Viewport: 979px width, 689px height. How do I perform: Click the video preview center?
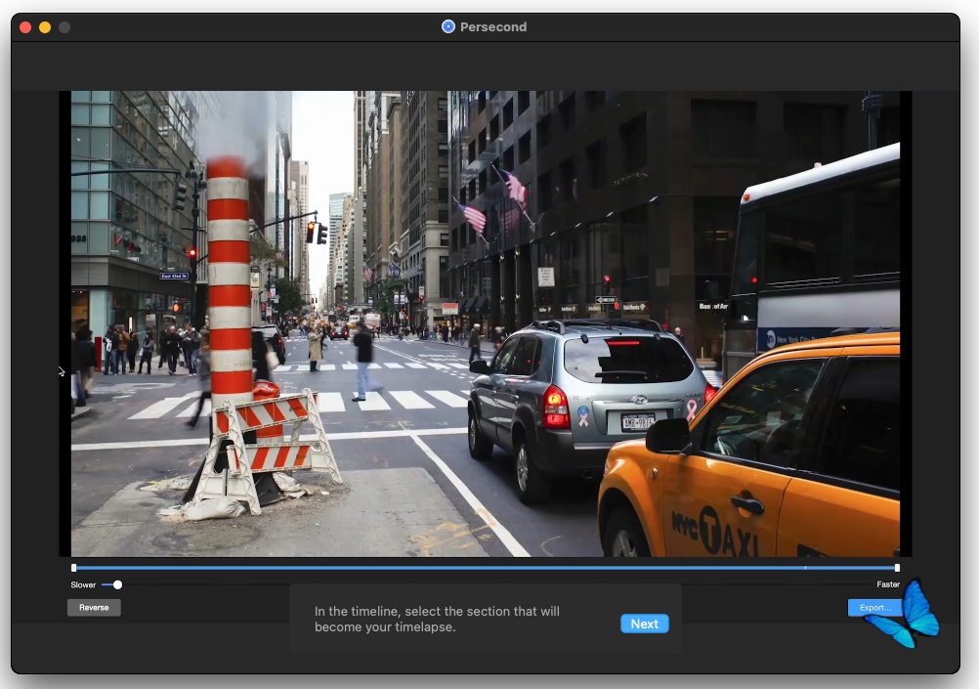486,323
